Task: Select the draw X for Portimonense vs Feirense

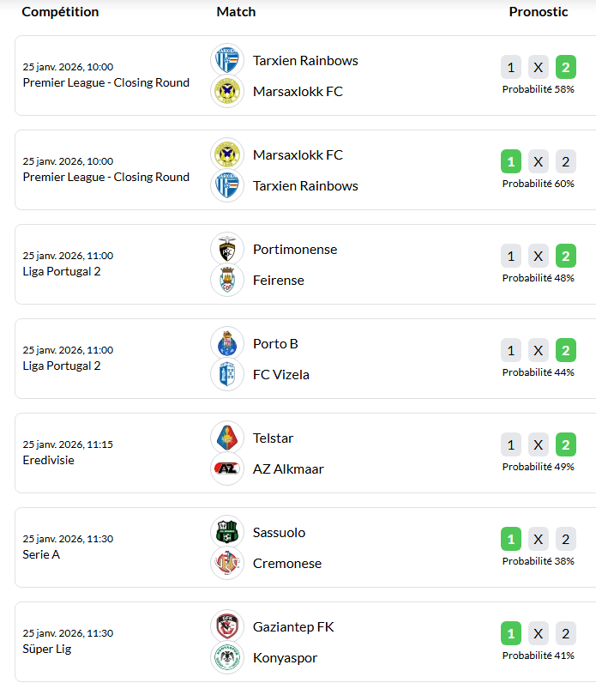Action: [x=539, y=256]
